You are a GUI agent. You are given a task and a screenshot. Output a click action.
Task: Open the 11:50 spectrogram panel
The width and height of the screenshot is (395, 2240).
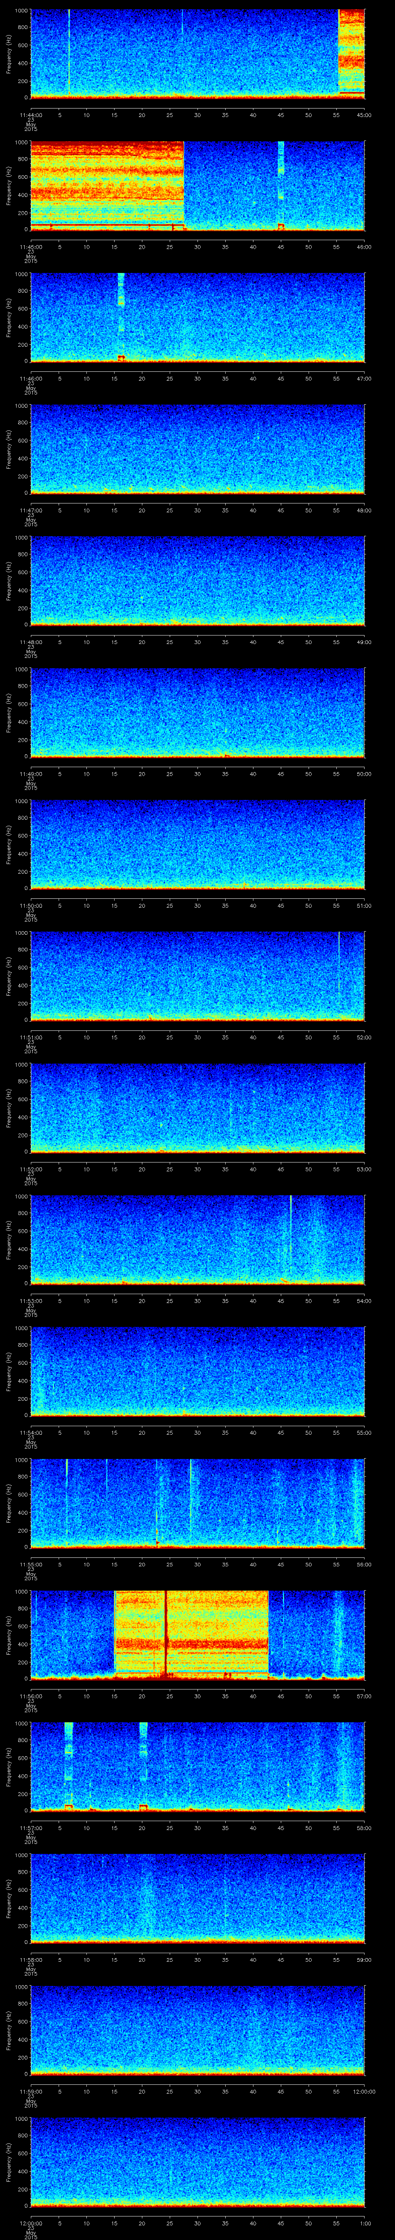[x=197, y=844]
